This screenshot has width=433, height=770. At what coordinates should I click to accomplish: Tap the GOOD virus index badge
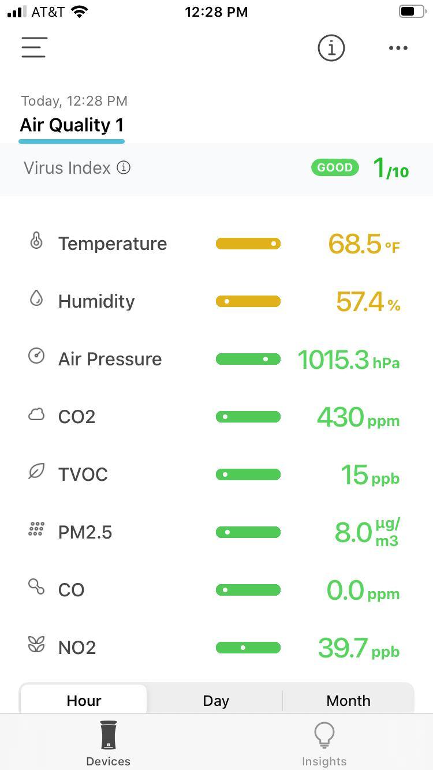click(335, 167)
